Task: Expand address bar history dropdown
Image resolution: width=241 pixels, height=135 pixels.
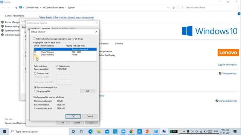Action: coord(168,7)
